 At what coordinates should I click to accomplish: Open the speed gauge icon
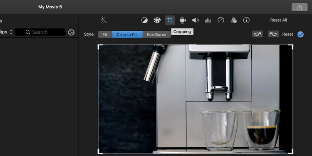pyautogui.click(x=221, y=20)
